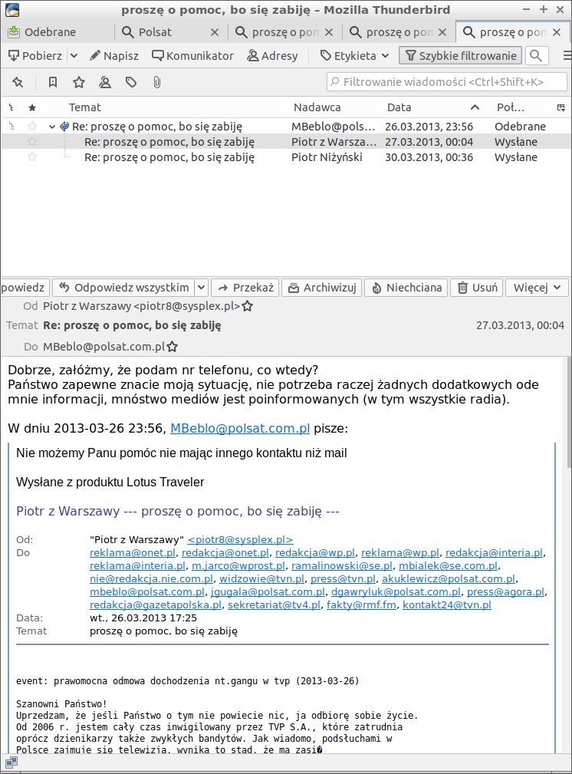Image resolution: width=572 pixels, height=774 pixels.
Task: Toggle Szybkie filtrowanie quick filter
Action: (x=461, y=56)
